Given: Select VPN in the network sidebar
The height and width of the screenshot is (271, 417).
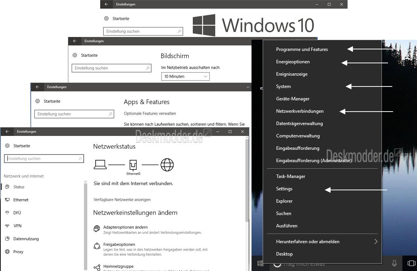Looking at the screenshot, I should [17, 226].
